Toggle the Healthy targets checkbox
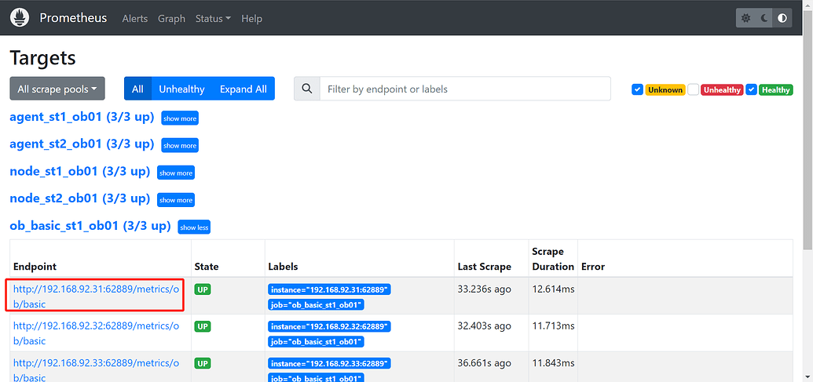 pos(751,89)
